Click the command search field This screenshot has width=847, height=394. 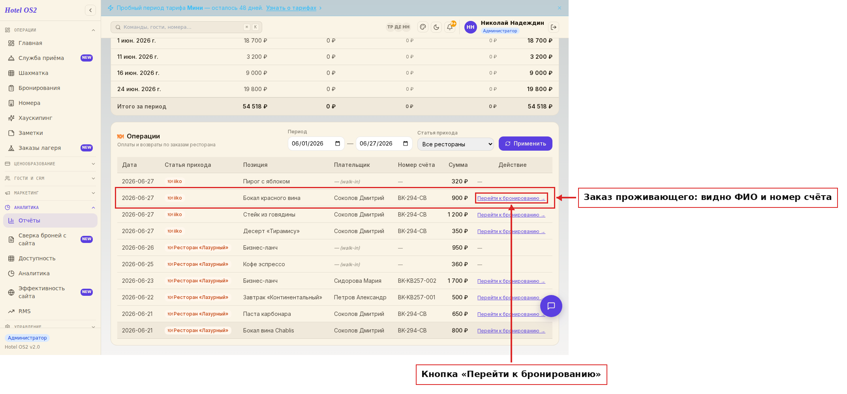pyautogui.click(x=186, y=27)
